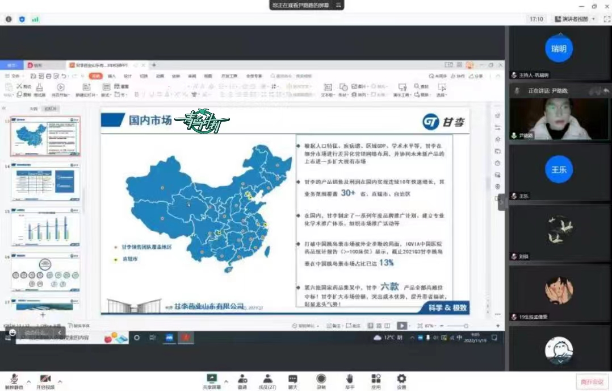
Task: Open the Apps panel
Action: (x=376, y=379)
